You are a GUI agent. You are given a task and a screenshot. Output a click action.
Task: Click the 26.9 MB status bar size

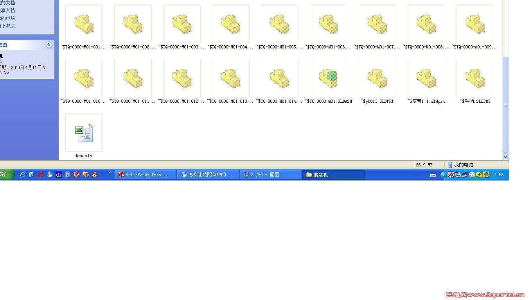pyautogui.click(x=424, y=165)
